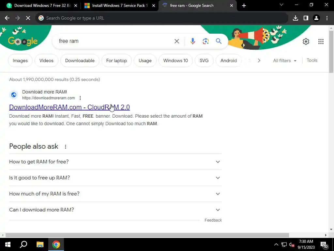Click the downloadmoreram.com URL text
The width and height of the screenshot is (334, 251).
(48, 98)
